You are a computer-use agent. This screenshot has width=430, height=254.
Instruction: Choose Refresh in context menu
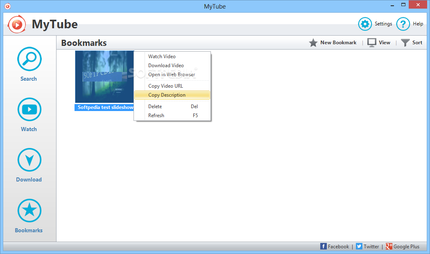(x=172, y=116)
